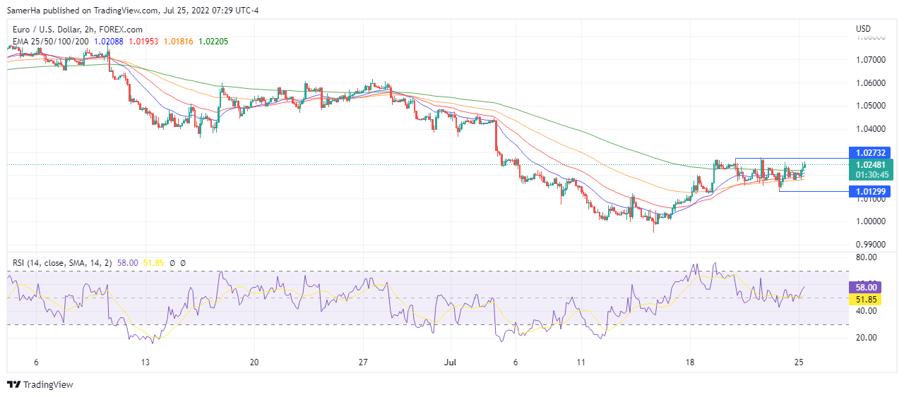Select the yellow 51.85 RSI SMA tag
This screenshot has height=397, width=904.
click(866, 300)
